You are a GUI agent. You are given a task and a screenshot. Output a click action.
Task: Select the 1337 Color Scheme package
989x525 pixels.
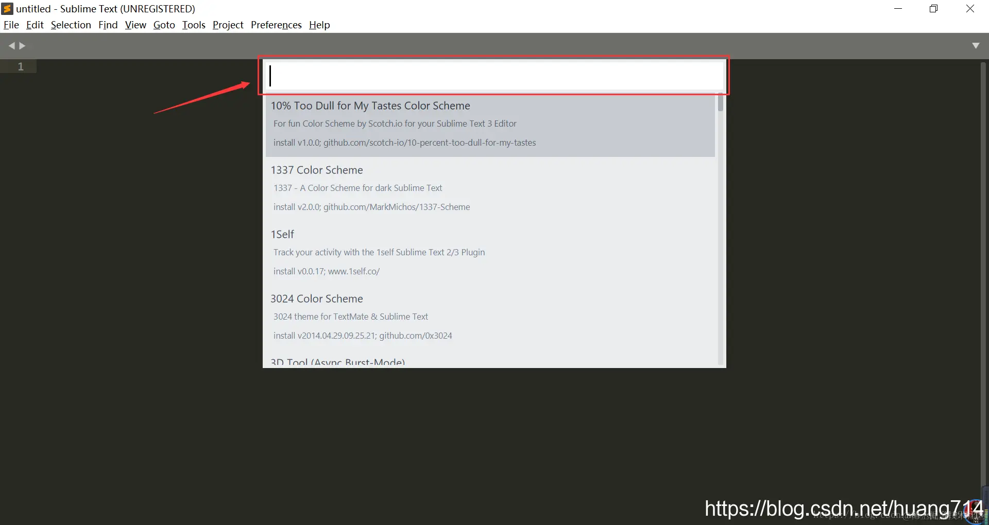pos(490,189)
